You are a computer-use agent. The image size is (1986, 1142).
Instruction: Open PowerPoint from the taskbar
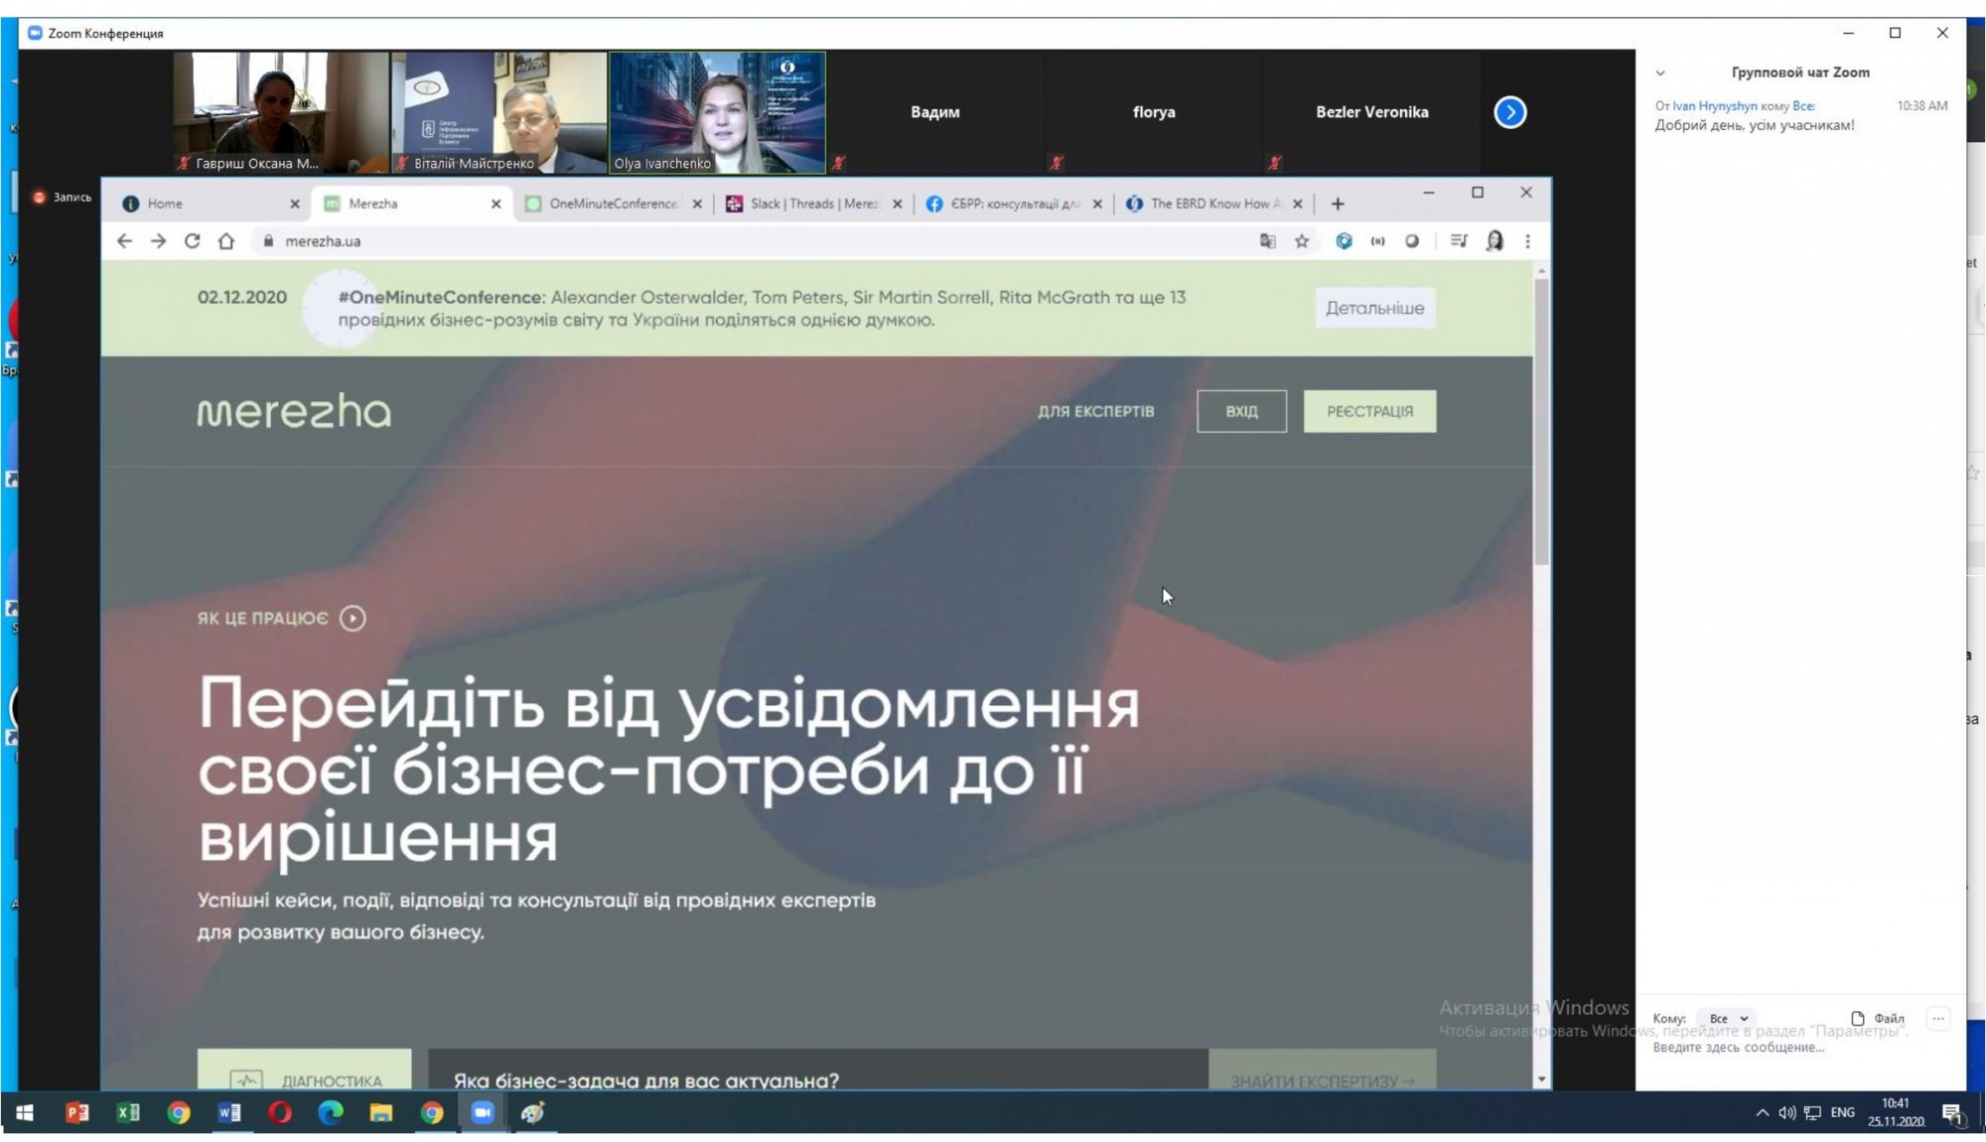76,1113
